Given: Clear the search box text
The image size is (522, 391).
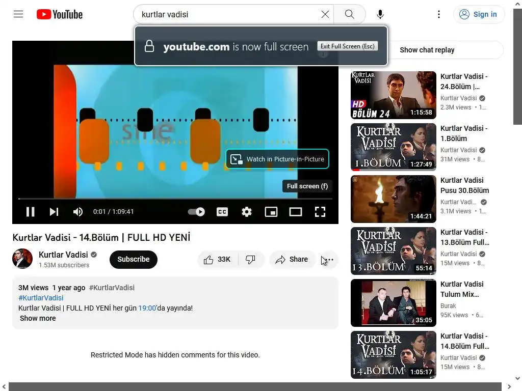Looking at the screenshot, I should [325, 14].
